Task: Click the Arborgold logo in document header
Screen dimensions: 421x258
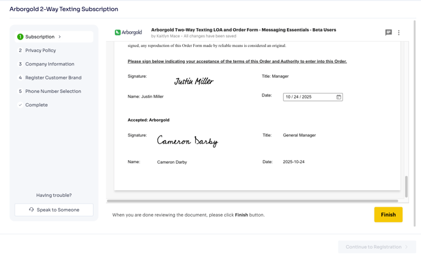Action: click(129, 32)
